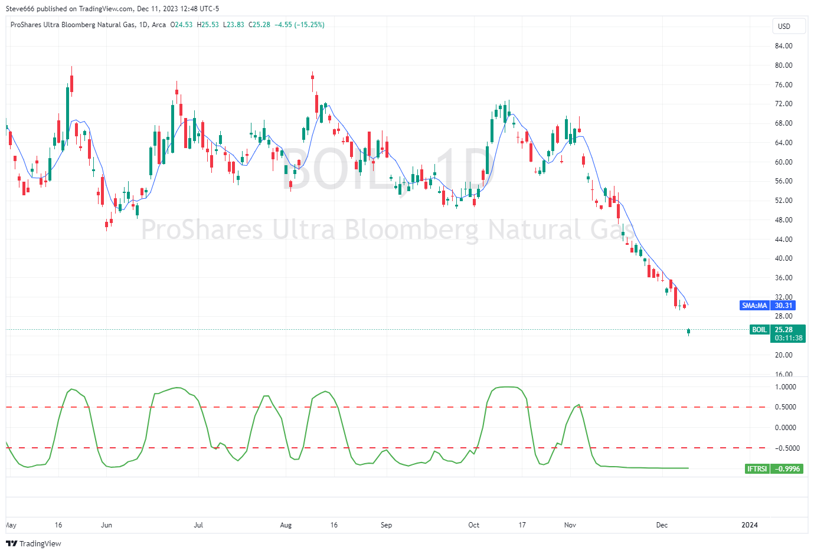Click the change value −4.55 (−15.25%)
Image resolution: width=814 pixels, height=554 pixels.
pyautogui.click(x=299, y=25)
